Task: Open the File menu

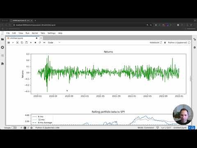Action: [8, 33]
